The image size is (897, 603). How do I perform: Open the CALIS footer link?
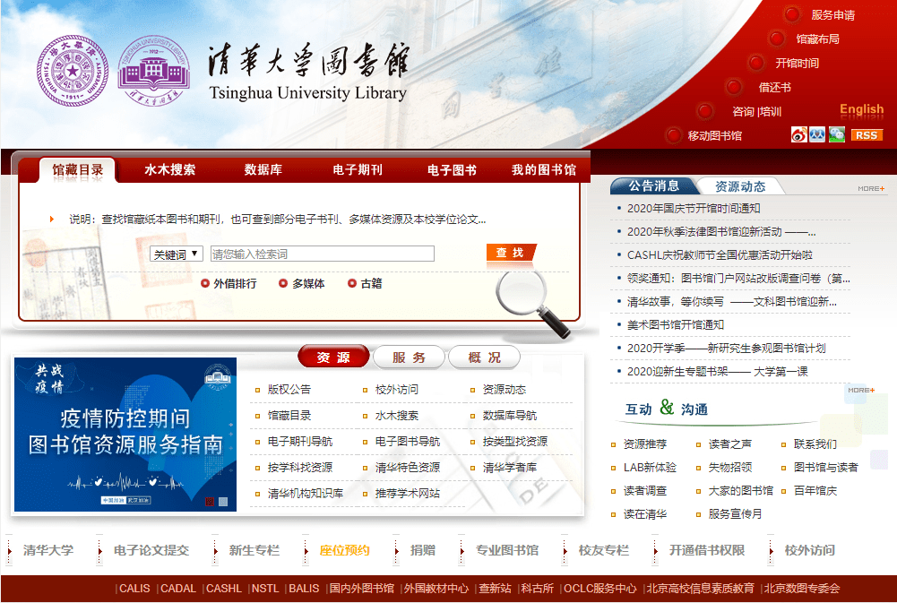point(134,589)
